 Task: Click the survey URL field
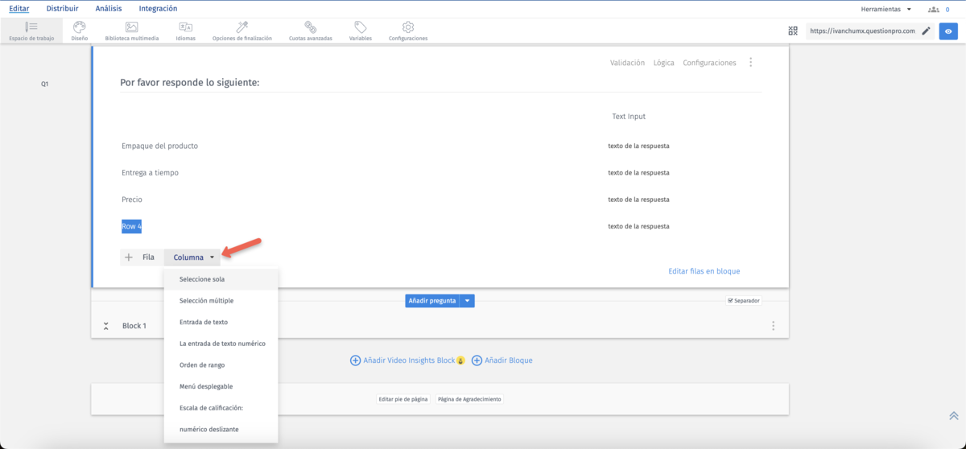pyautogui.click(x=862, y=31)
